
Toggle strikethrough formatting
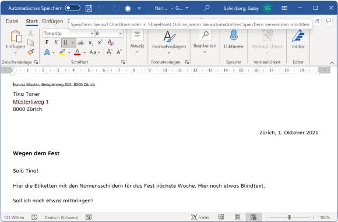click(x=81, y=43)
